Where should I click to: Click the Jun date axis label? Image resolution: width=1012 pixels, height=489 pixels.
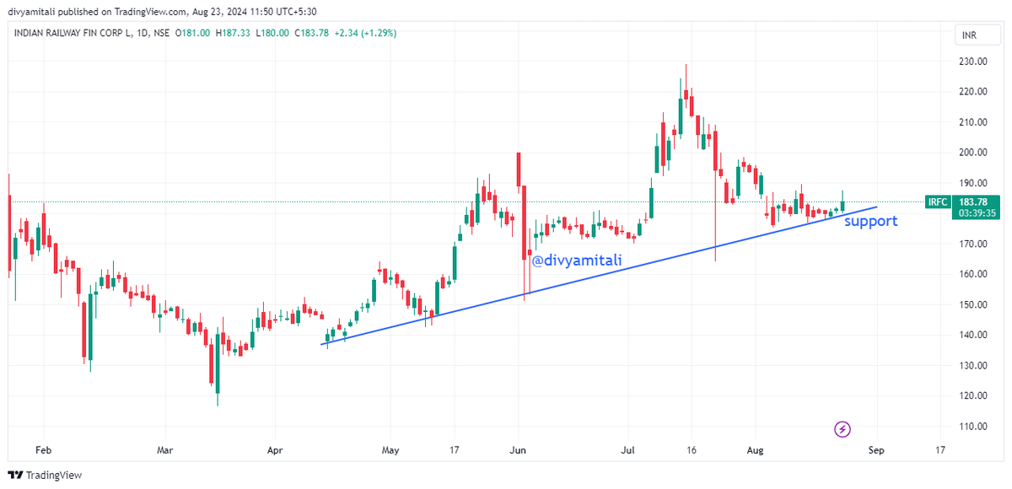[519, 451]
